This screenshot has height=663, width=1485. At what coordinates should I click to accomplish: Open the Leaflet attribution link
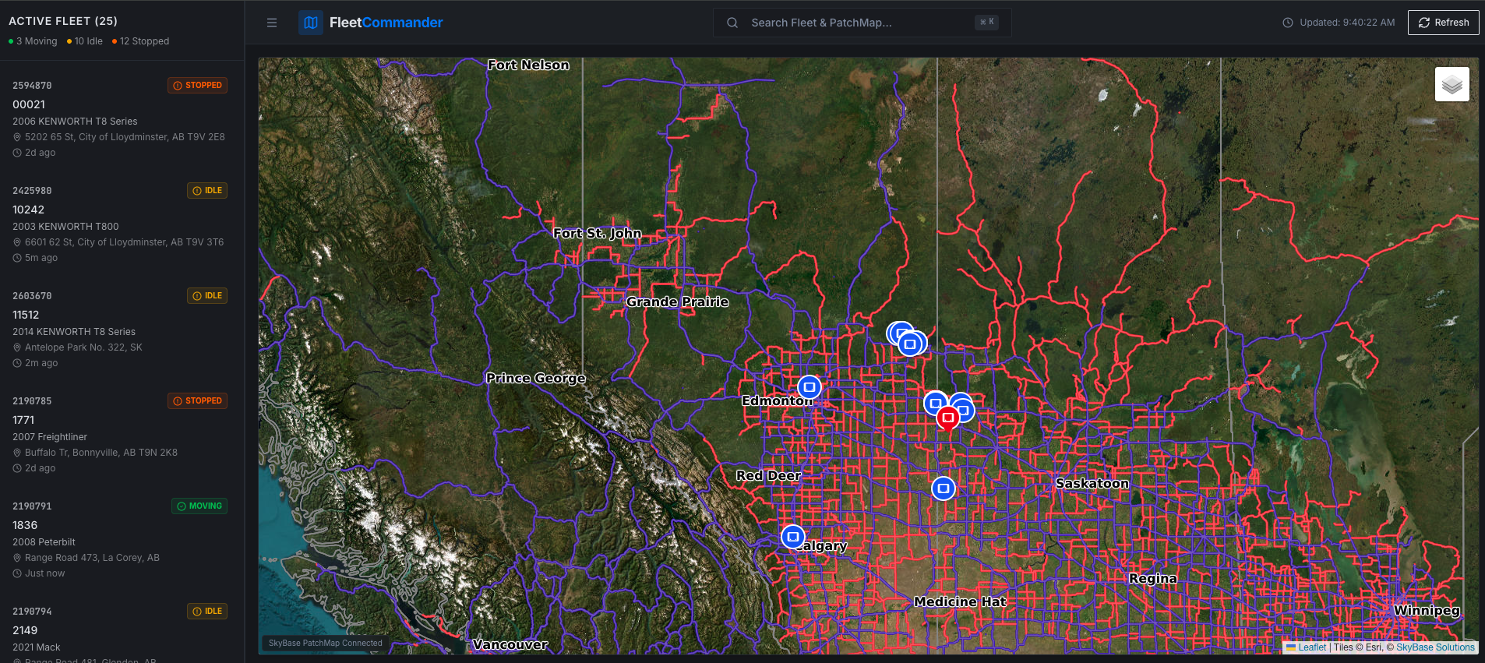coord(1311,647)
